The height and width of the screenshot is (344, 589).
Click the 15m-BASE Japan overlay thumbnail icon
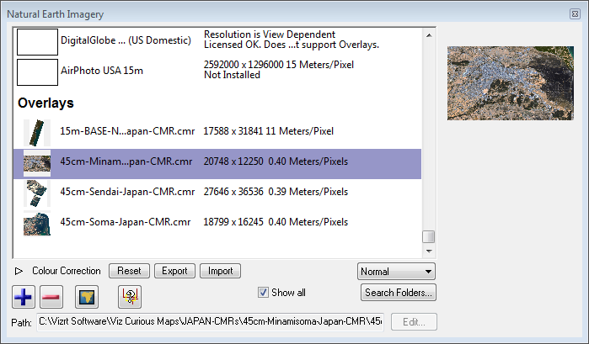[x=37, y=131]
